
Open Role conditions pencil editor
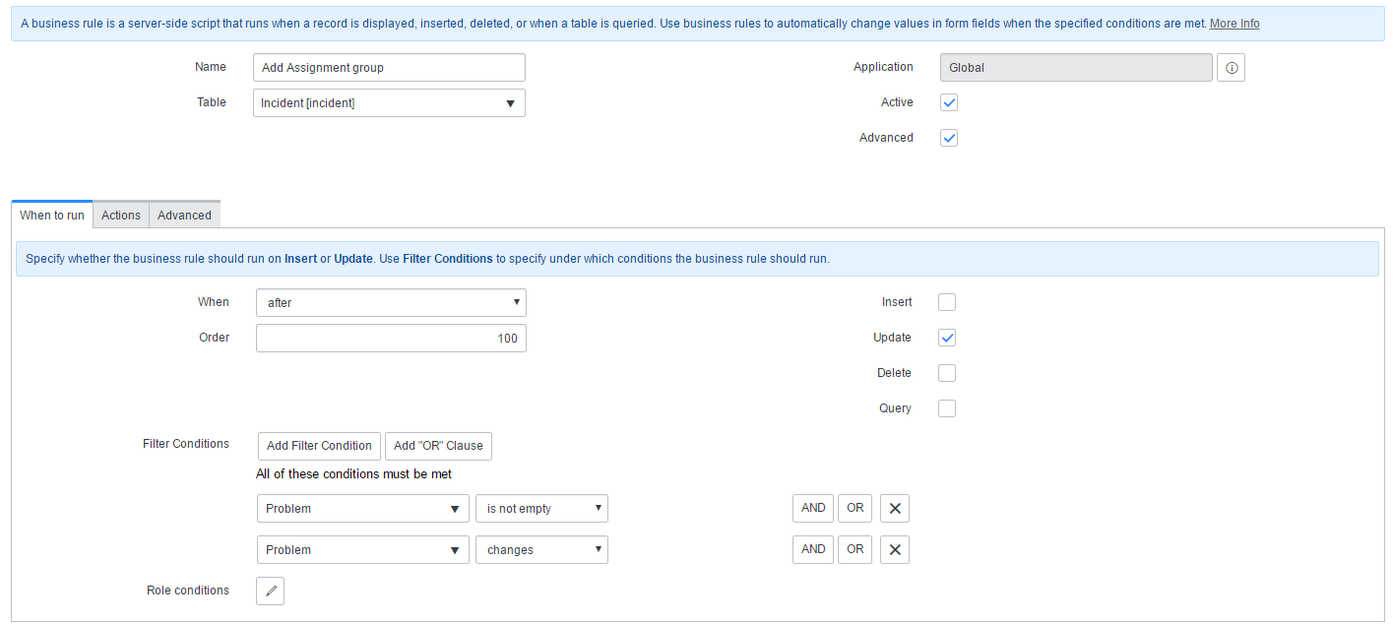pyautogui.click(x=270, y=591)
